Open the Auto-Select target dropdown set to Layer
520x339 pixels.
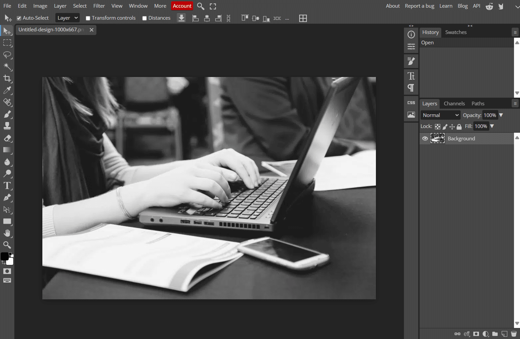coord(67,17)
